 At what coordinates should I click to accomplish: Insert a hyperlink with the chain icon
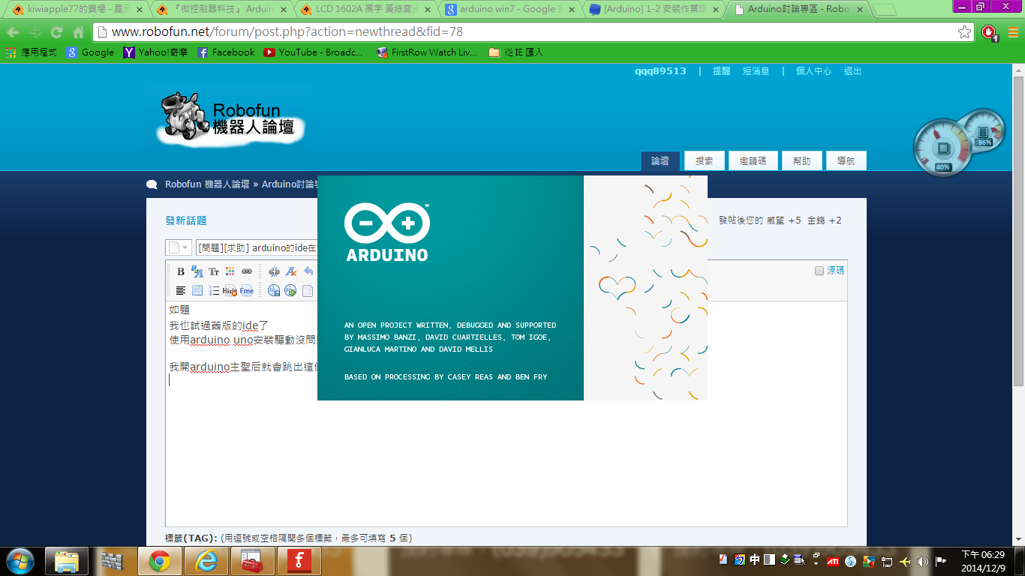click(247, 271)
